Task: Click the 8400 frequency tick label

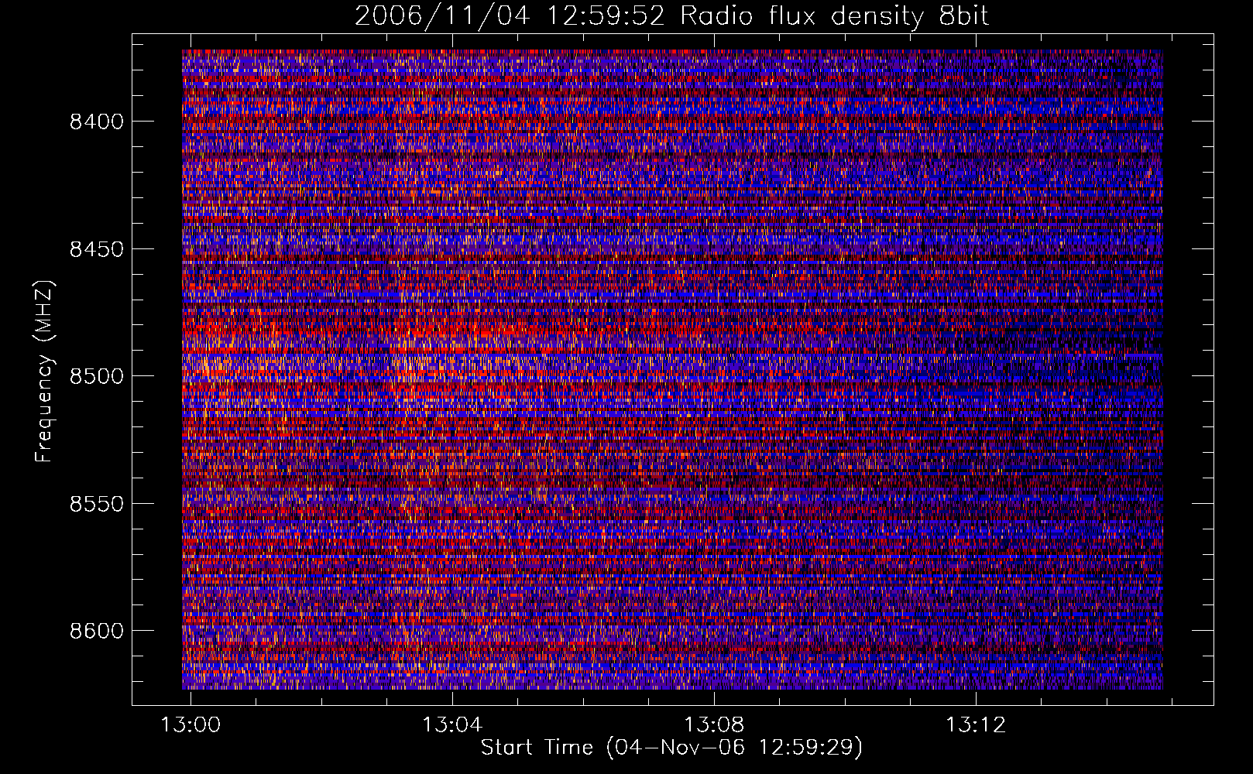Action: 97,122
